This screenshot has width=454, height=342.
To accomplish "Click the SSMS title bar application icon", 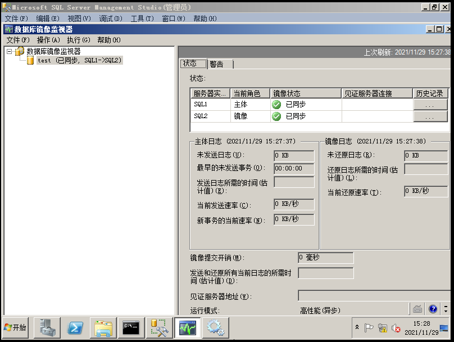I will 6,7.
